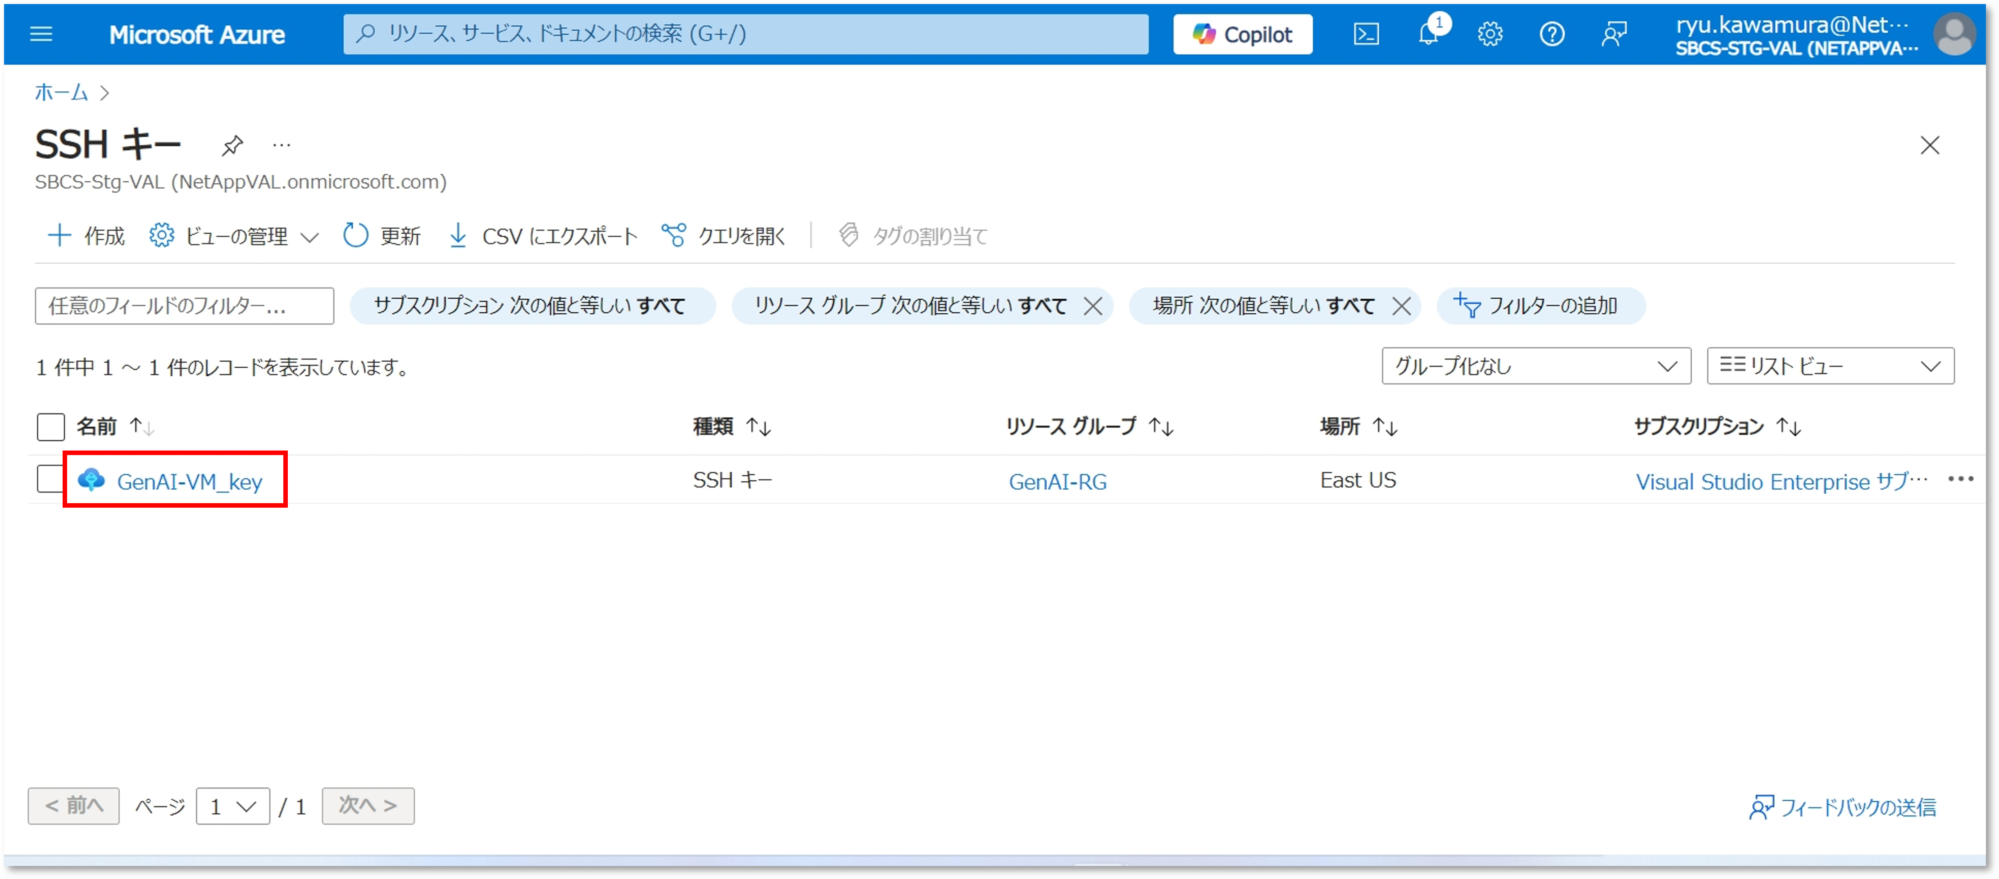This screenshot has width=1999, height=879.
Task: Open the account avatar menu
Action: pos(1953,34)
